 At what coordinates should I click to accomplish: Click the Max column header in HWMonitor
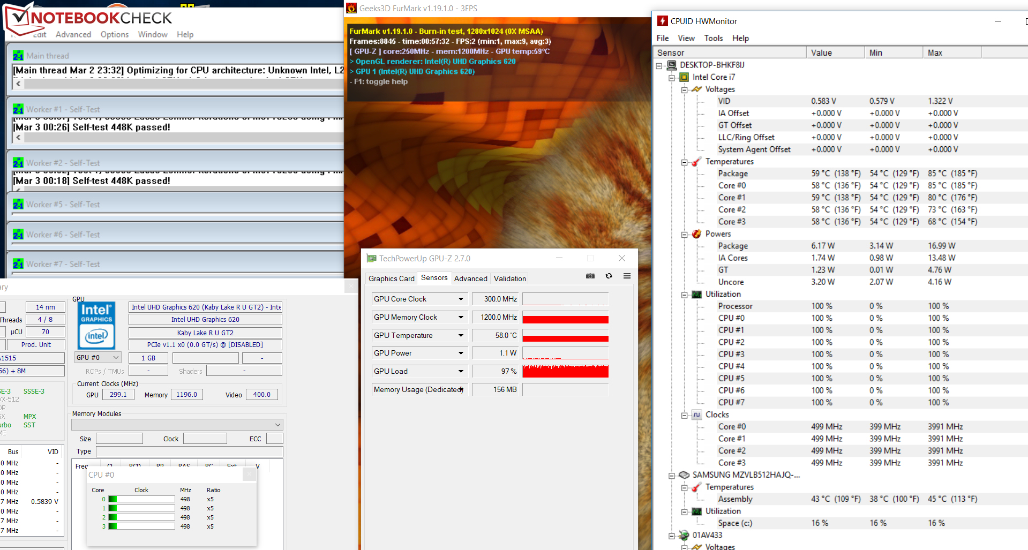[x=952, y=52]
